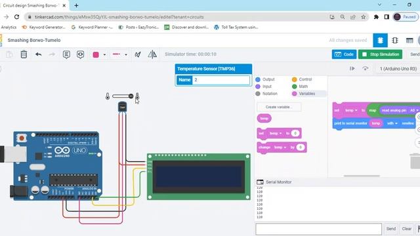
Task: Undo last action with the back arrow
Action: coord(38,54)
